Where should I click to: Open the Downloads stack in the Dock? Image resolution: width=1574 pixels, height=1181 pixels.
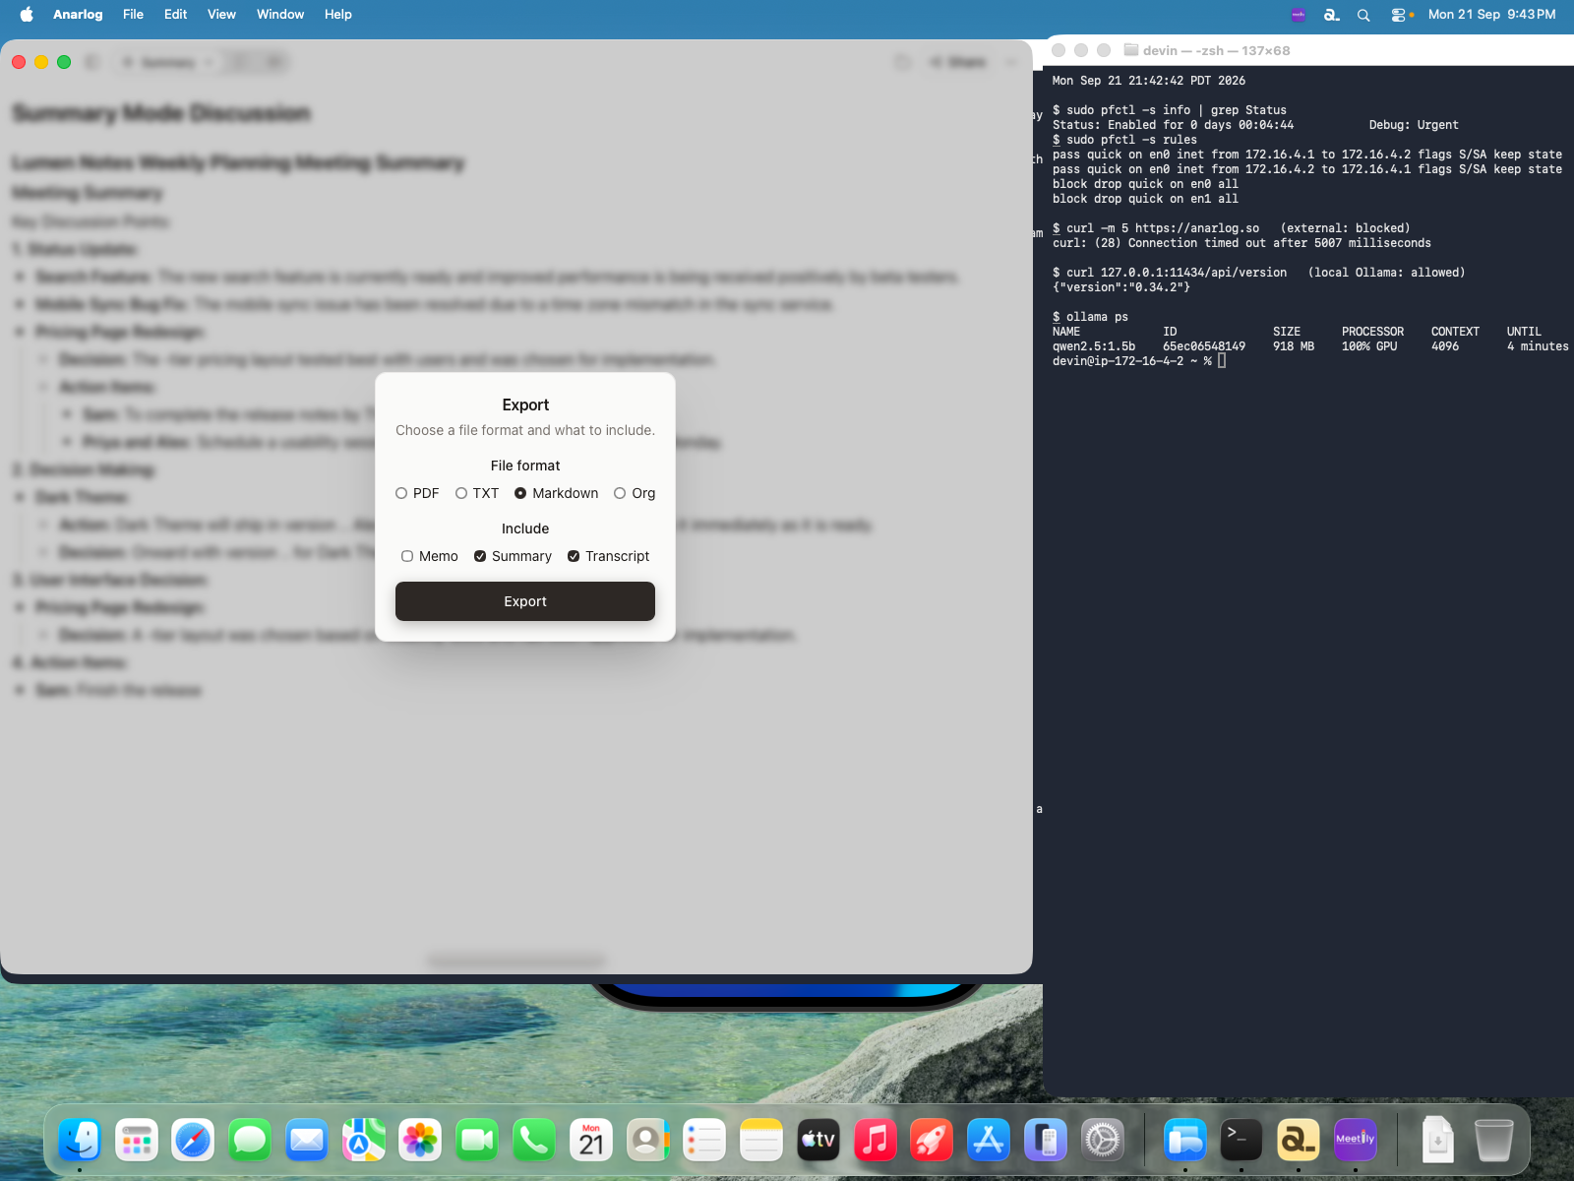coord(1437,1141)
